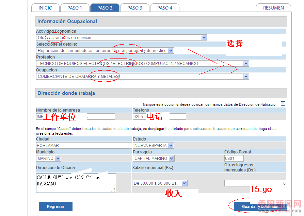
Task: Open the PASO 3 tab
Action: click(x=135, y=8)
